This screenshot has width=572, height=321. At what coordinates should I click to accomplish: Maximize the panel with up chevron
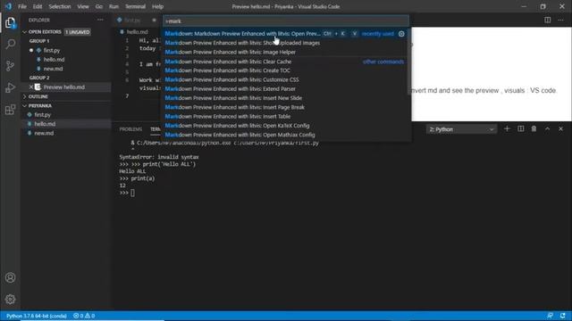point(547,128)
